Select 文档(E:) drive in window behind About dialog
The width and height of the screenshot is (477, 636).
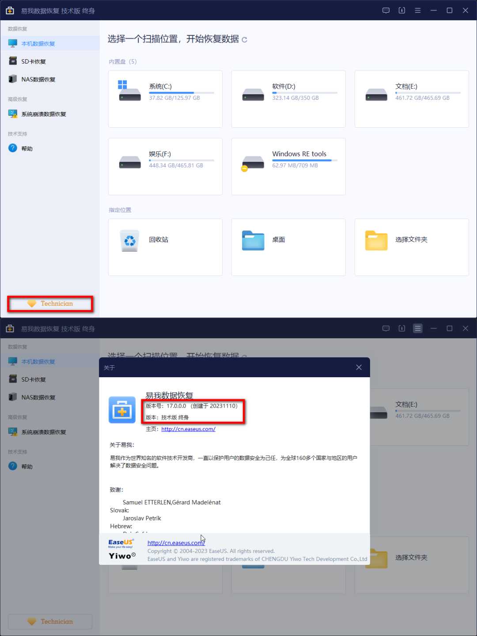(x=419, y=416)
